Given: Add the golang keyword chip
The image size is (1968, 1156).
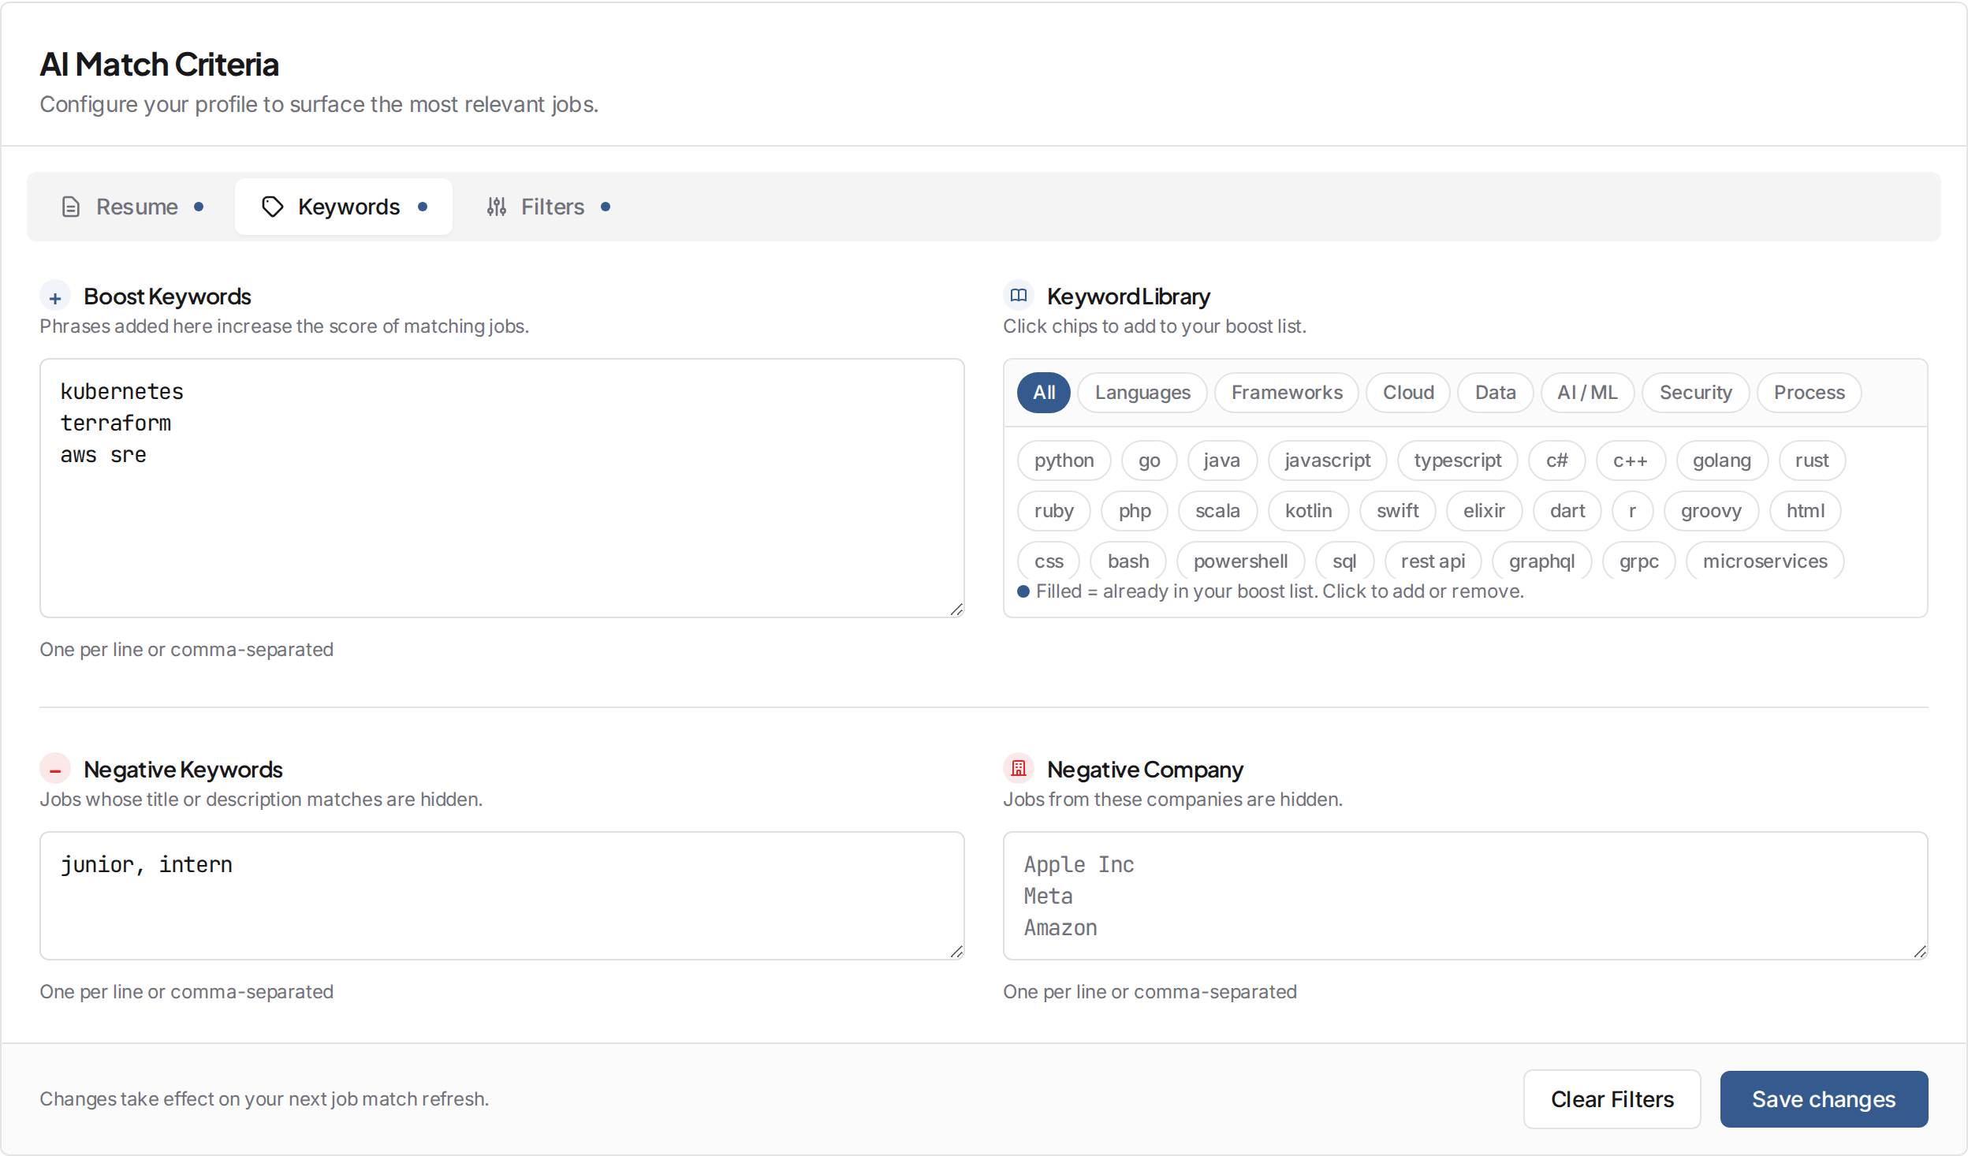Looking at the screenshot, I should (x=1722, y=461).
